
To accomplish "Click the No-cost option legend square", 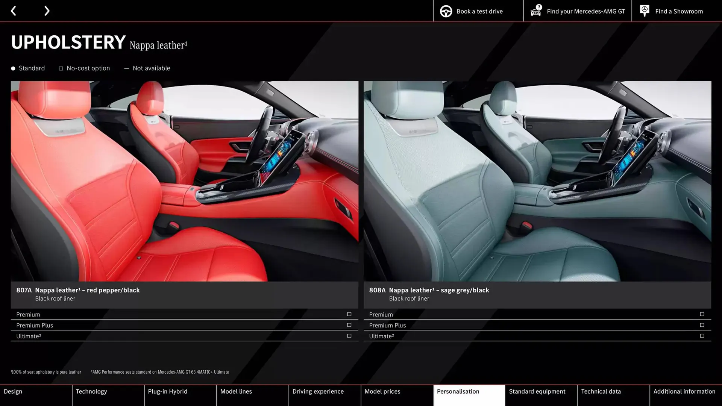I will pos(61,68).
